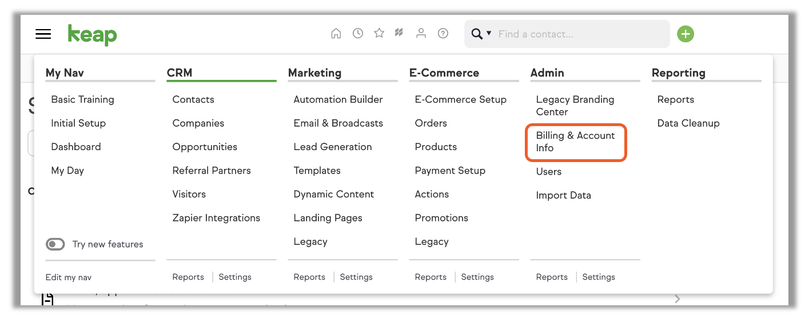The image size is (805, 315).
Task: Select Zapier Integrations menu item
Action: click(x=216, y=218)
